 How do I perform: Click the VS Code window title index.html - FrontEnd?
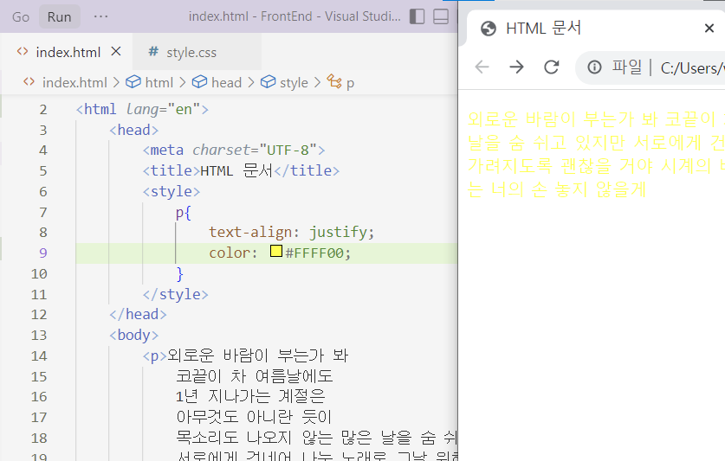coord(295,16)
